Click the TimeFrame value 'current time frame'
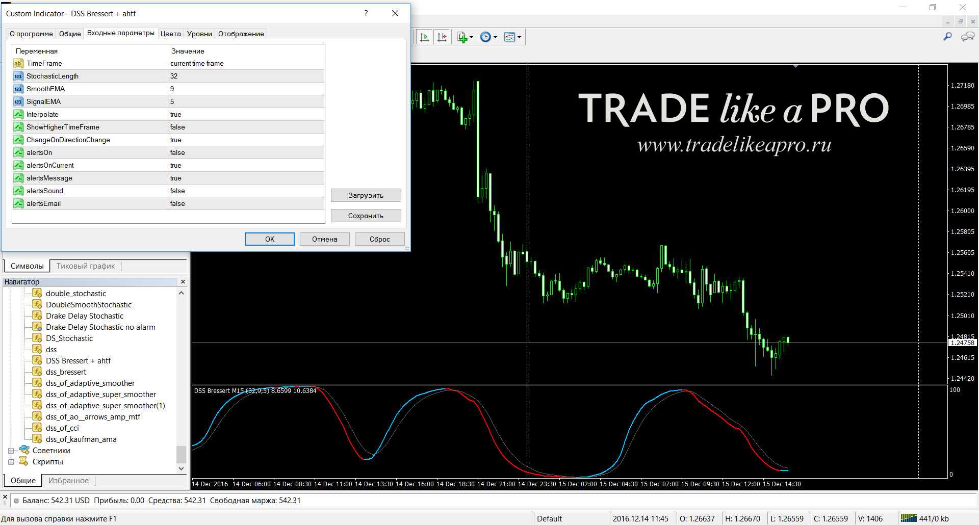 (x=246, y=63)
